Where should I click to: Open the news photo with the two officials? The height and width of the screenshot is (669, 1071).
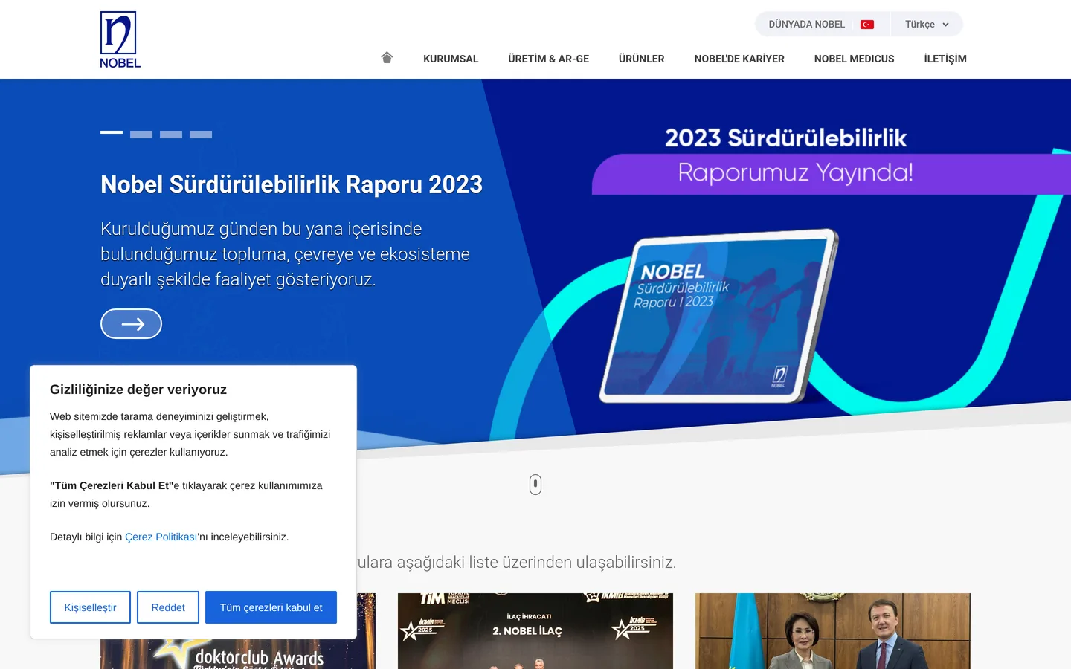(x=833, y=631)
